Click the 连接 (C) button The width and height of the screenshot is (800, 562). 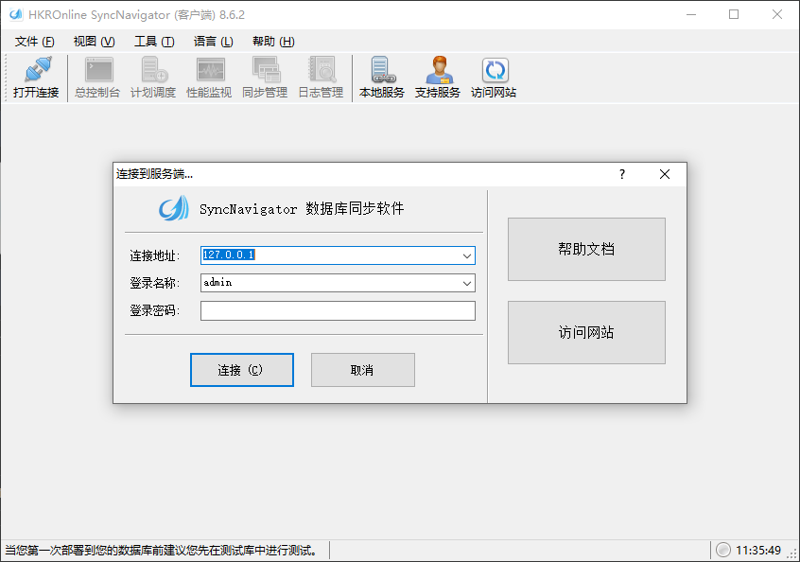tap(242, 370)
